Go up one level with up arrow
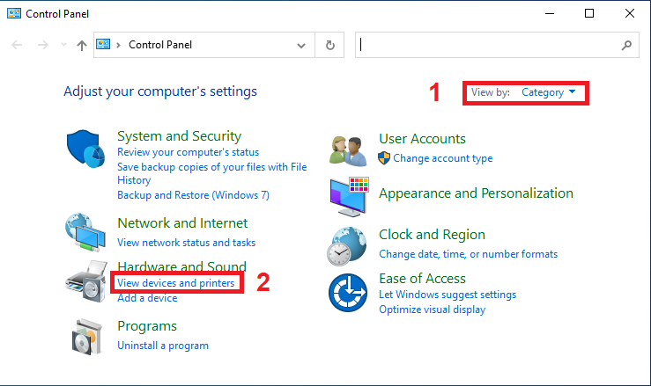The height and width of the screenshot is (386, 651). (x=82, y=45)
